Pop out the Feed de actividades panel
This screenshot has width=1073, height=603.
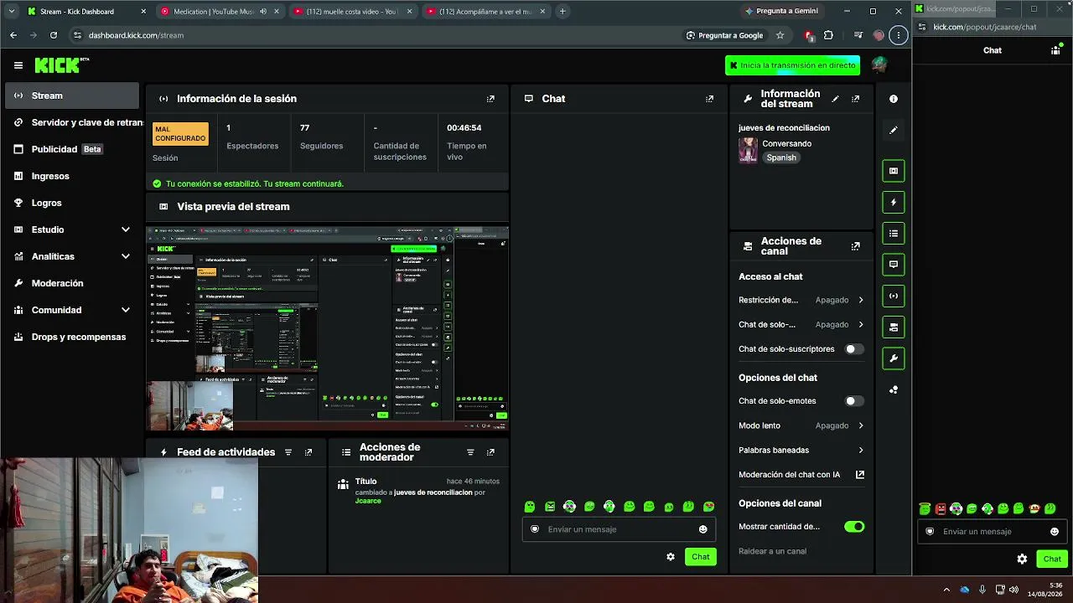pyautogui.click(x=308, y=452)
